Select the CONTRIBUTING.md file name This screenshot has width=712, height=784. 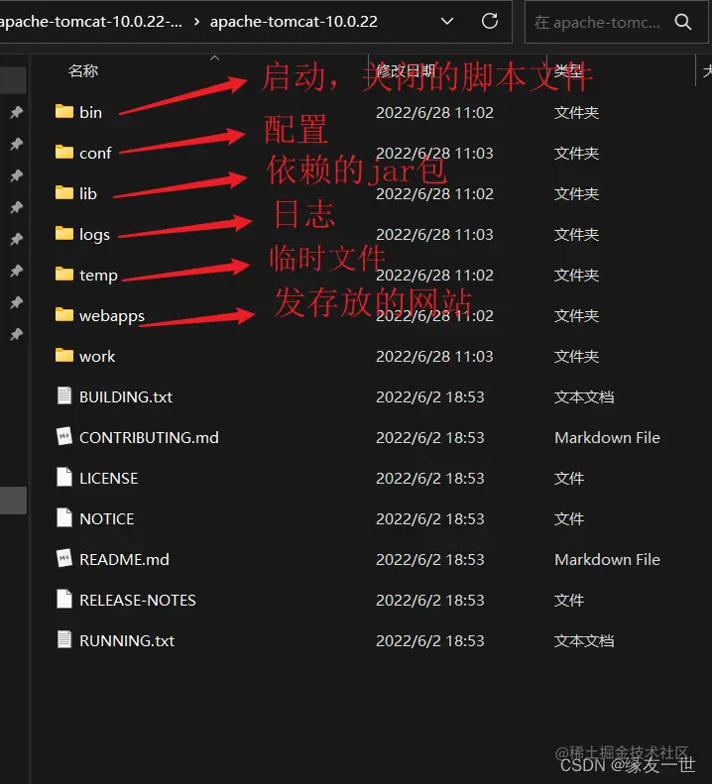pyautogui.click(x=149, y=437)
